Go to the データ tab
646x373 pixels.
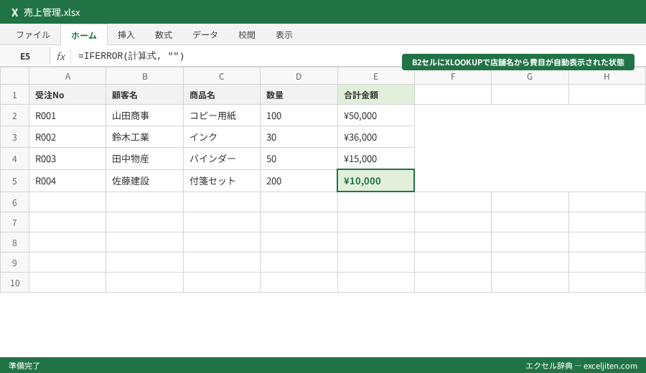coord(205,35)
